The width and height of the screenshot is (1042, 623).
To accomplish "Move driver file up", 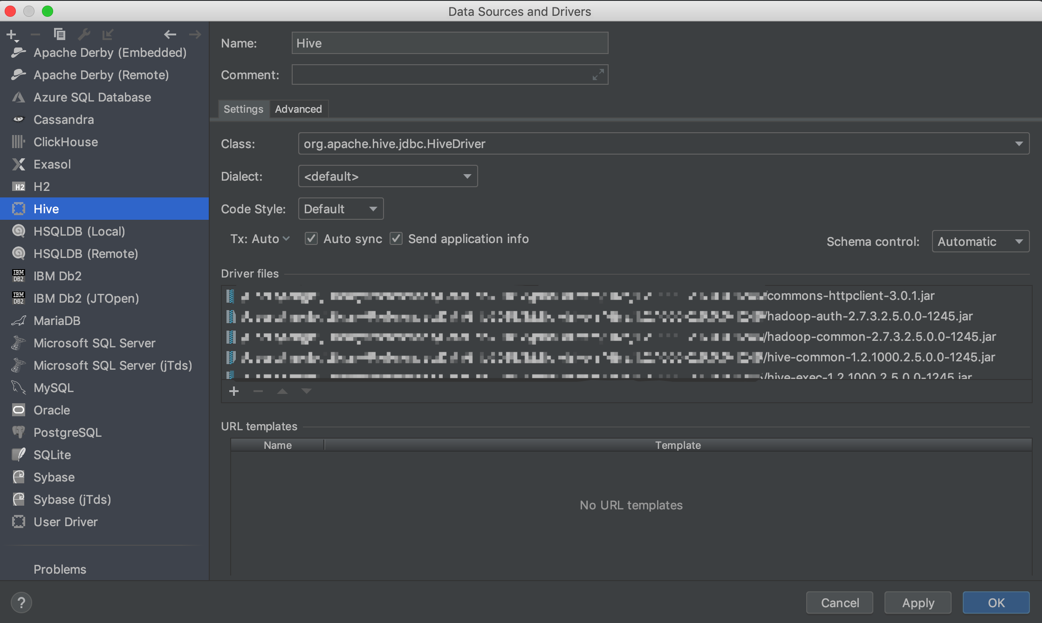I will point(282,391).
